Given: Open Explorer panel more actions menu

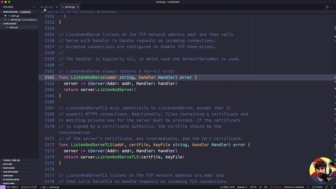Looking at the screenshot, I should (x=34, y=7).
